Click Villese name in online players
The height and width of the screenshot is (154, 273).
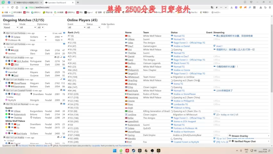[x=131, y=39]
